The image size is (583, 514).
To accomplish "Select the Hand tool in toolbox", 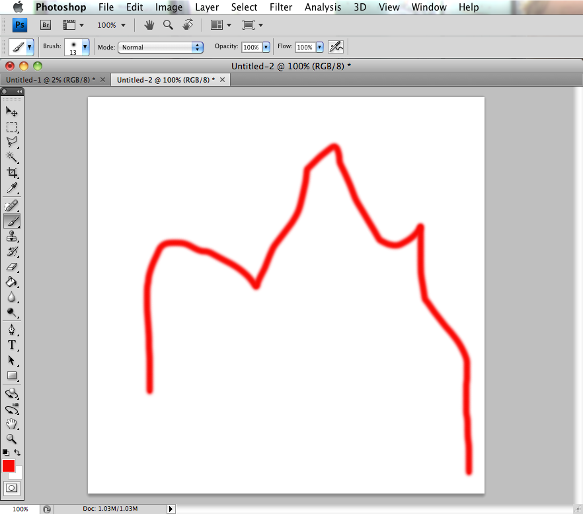I will pos(11,424).
